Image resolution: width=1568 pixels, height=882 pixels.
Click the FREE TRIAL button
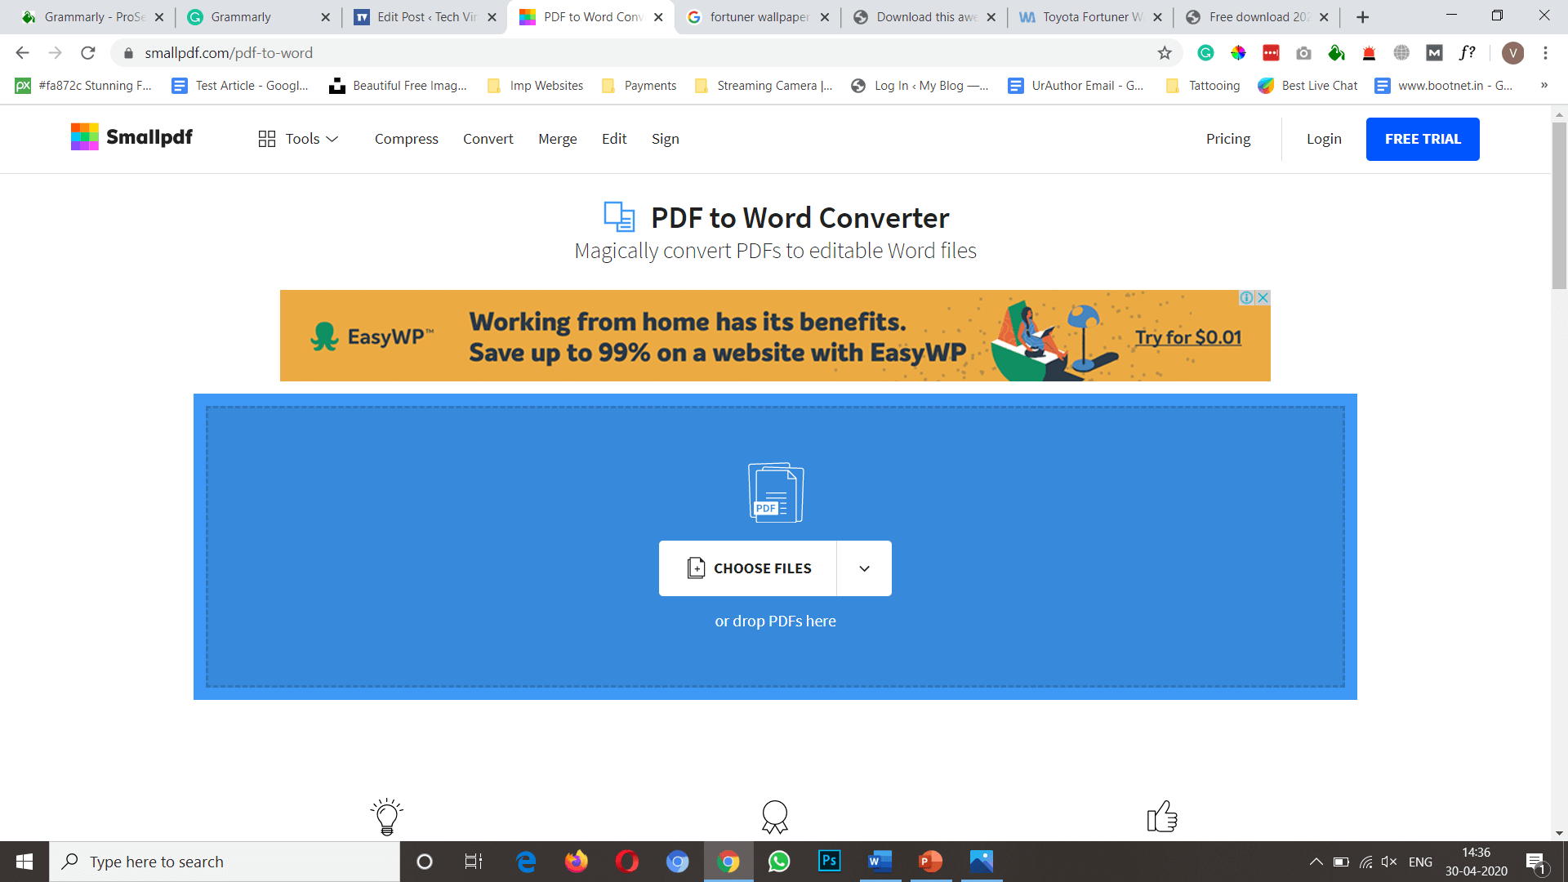click(x=1423, y=139)
